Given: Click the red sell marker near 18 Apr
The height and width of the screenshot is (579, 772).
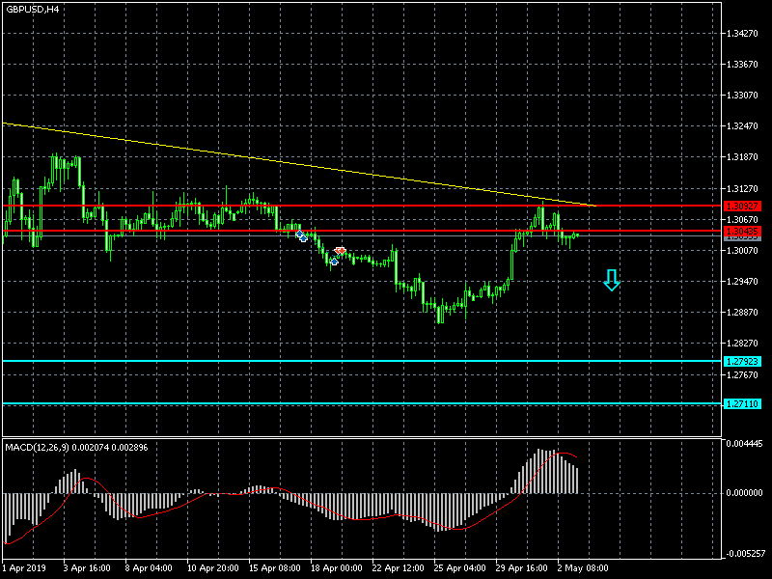Looking at the screenshot, I should tap(340, 251).
